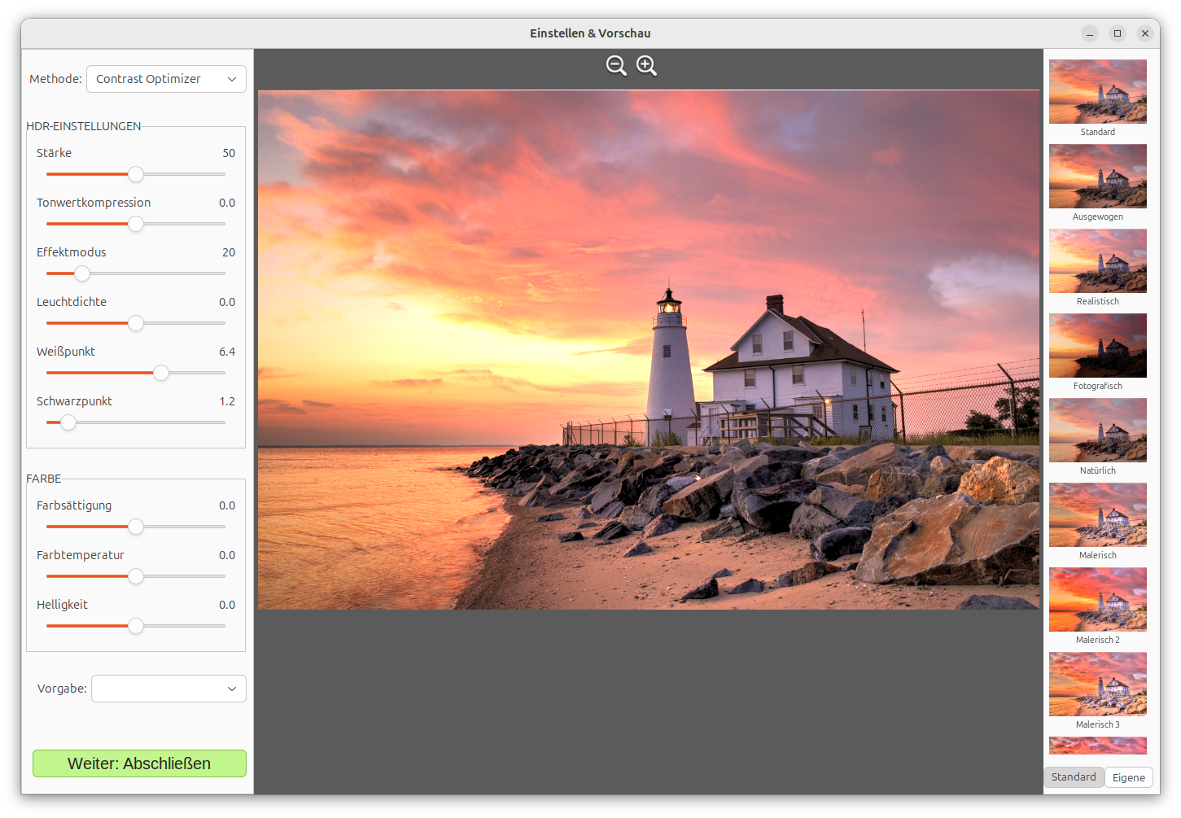Apply the Ausgewogen preset thumbnail
Image resolution: width=1181 pixels, height=818 pixels.
click(x=1097, y=176)
